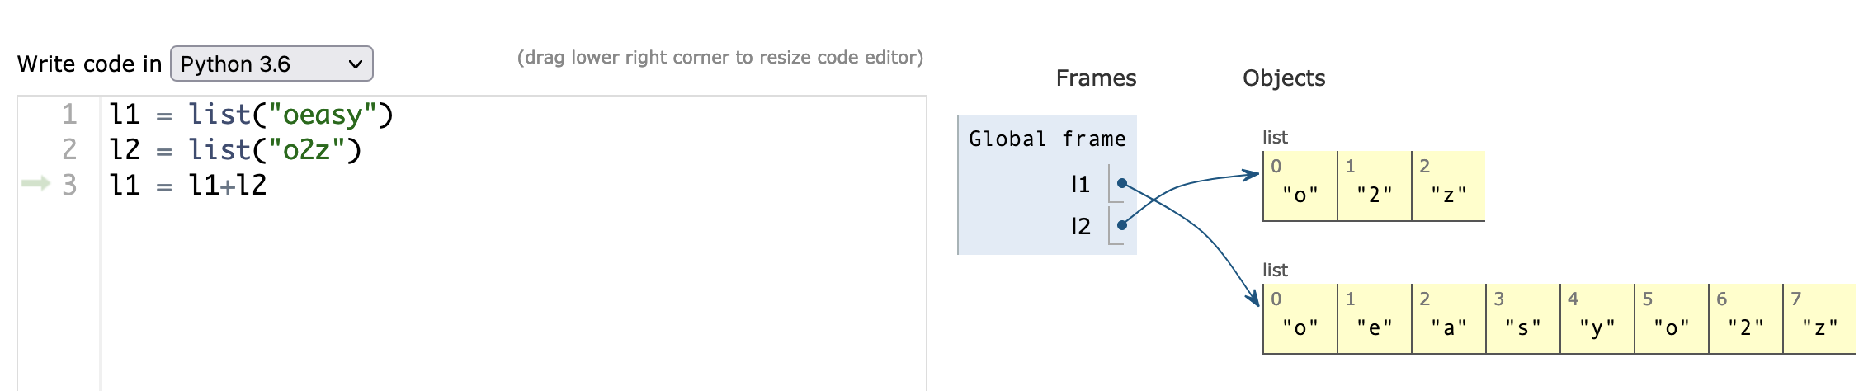Click the l2 variable name in Global frame
This screenshot has height=391, width=1873.
(x=1080, y=227)
